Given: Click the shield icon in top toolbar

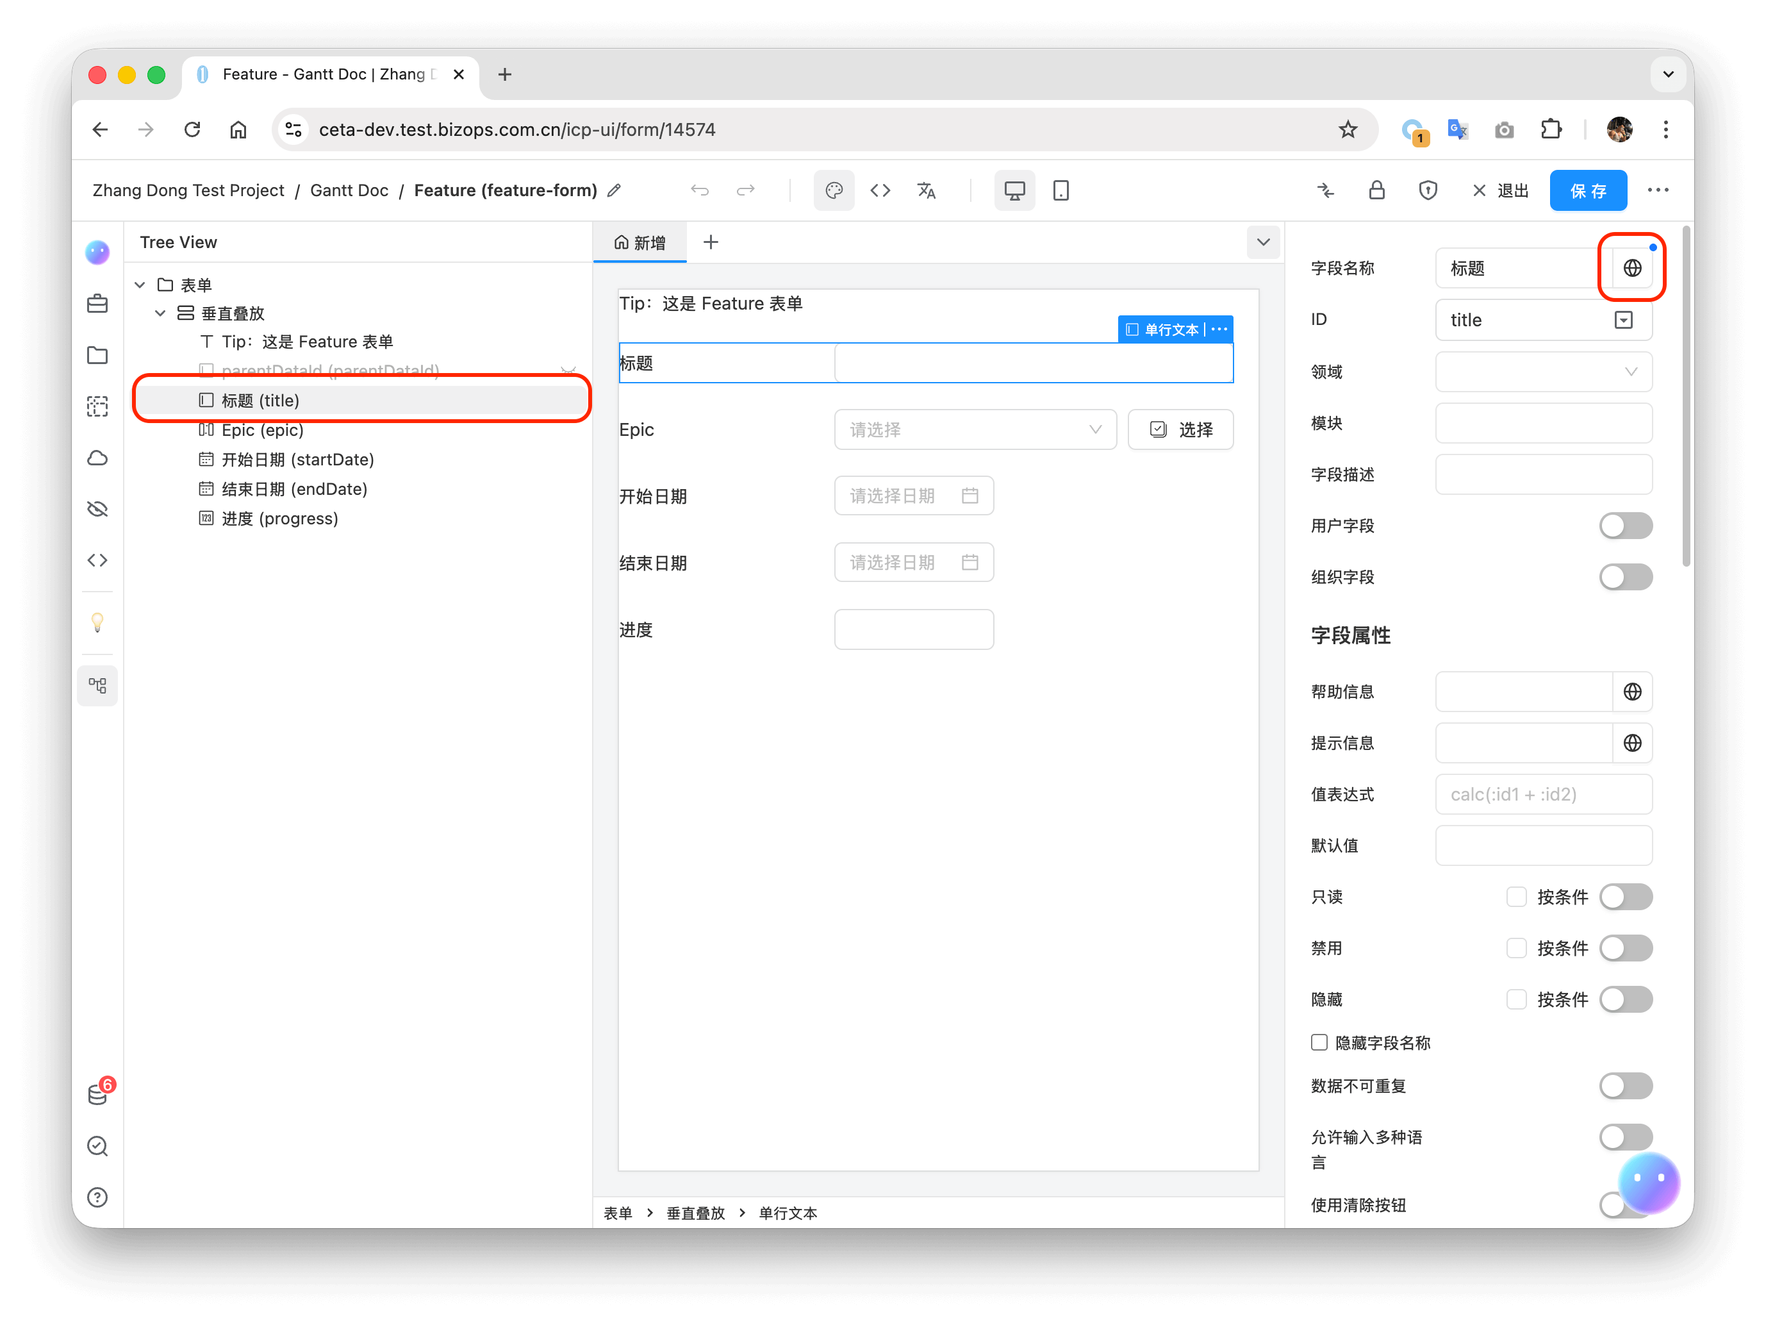Looking at the screenshot, I should (x=1428, y=190).
